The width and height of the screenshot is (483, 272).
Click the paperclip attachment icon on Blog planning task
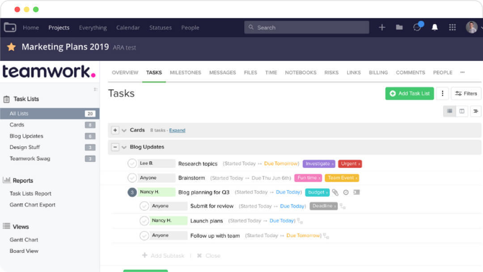click(x=335, y=192)
